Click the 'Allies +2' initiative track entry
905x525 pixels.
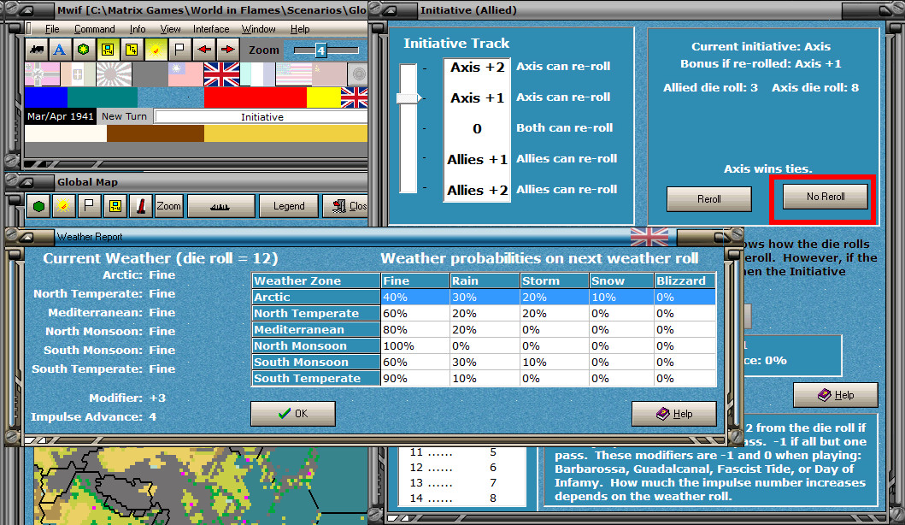(478, 190)
